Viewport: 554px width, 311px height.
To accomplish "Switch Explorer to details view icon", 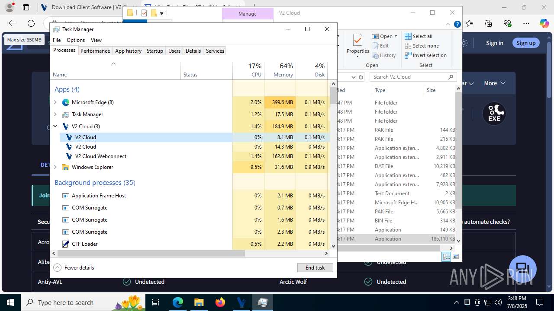I will click(446, 257).
